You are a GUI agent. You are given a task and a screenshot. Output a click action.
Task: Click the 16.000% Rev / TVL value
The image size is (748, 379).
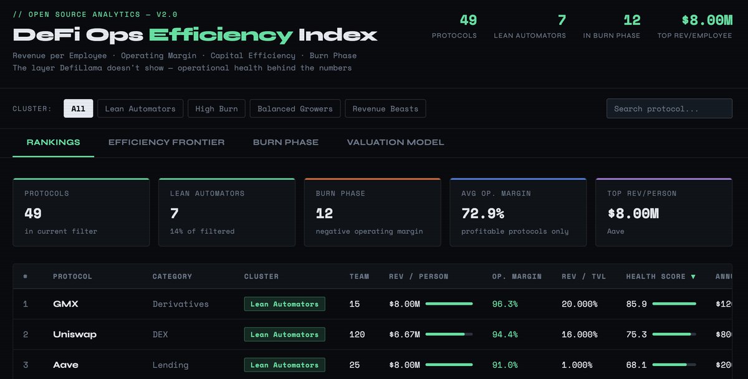point(580,335)
